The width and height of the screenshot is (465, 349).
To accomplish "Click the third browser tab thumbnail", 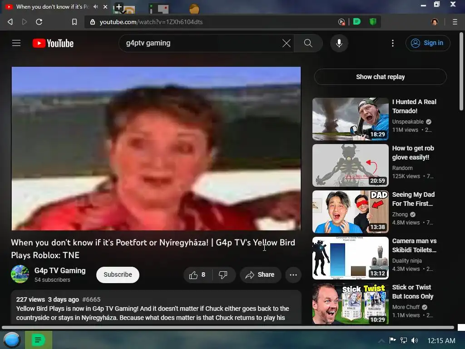I will click(159, 9).
